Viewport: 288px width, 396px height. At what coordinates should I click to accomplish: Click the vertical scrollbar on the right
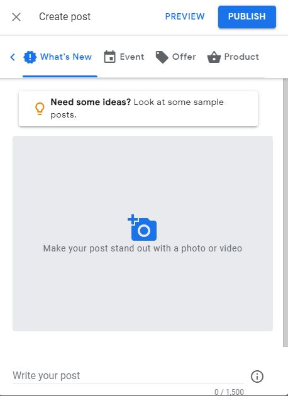click(x=285, y=212)
